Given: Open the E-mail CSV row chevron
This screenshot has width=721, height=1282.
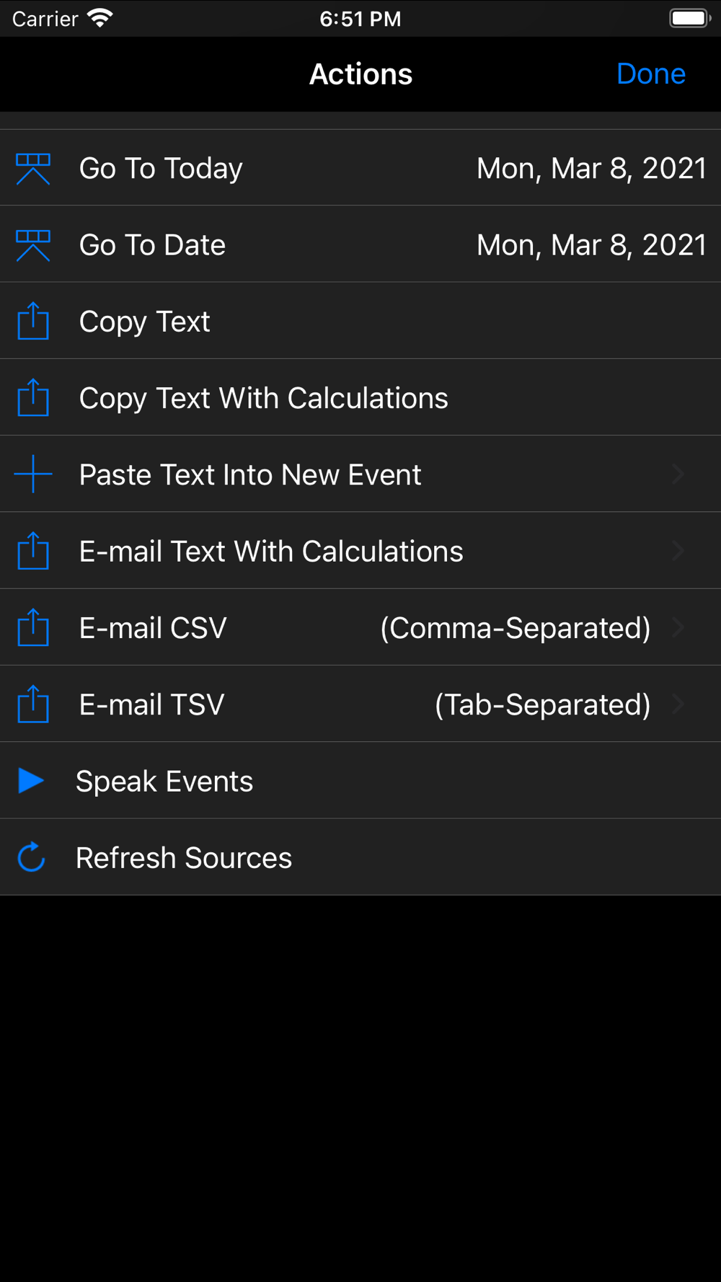Looking at the screenshot, I should click(x=678, y=628).
